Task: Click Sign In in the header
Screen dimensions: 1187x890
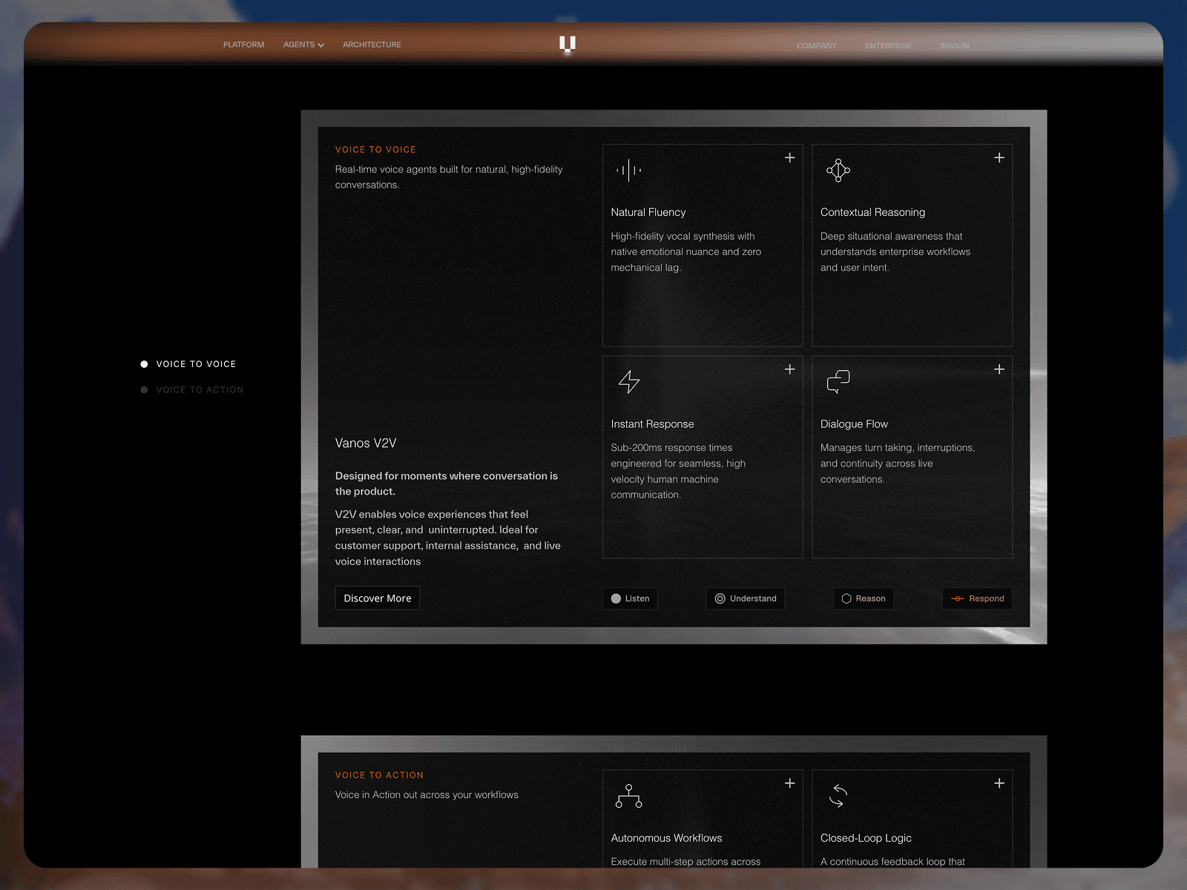Action: (x=955, y=46)
